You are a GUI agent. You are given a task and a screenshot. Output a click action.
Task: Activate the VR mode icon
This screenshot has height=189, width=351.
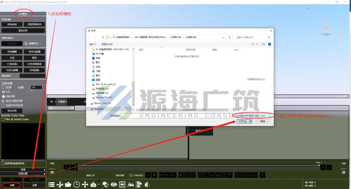tap(93, 184)
